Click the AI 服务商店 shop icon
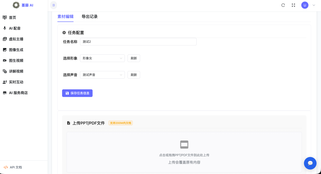This screenshot has width=321, height=174. coord(5,93)
